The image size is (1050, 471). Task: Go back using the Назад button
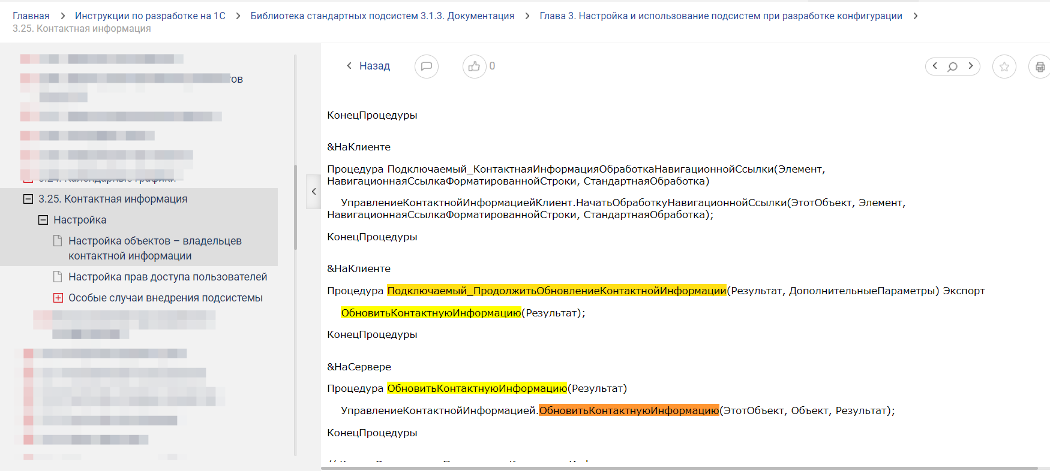click(368, 66)
